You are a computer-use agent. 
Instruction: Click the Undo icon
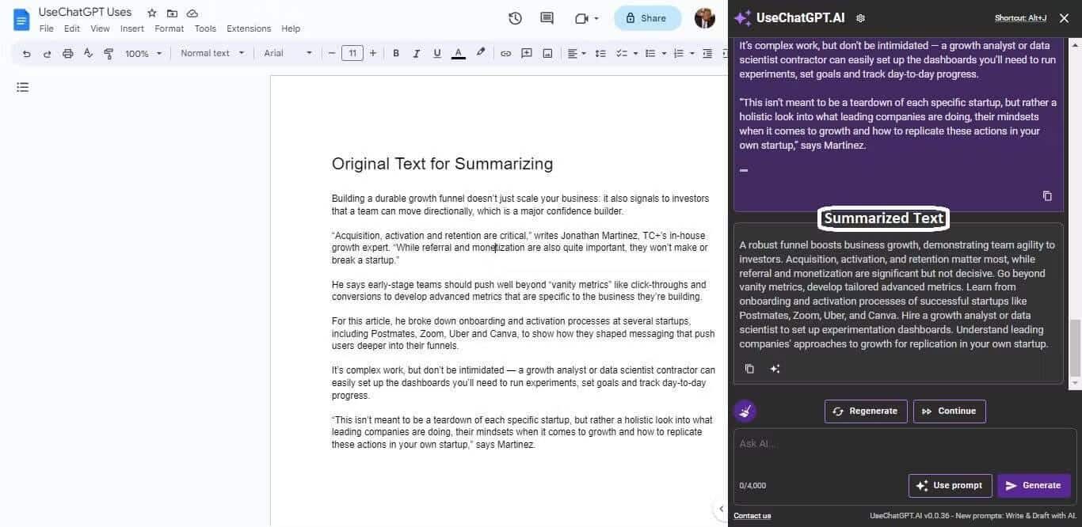point(27,53)
